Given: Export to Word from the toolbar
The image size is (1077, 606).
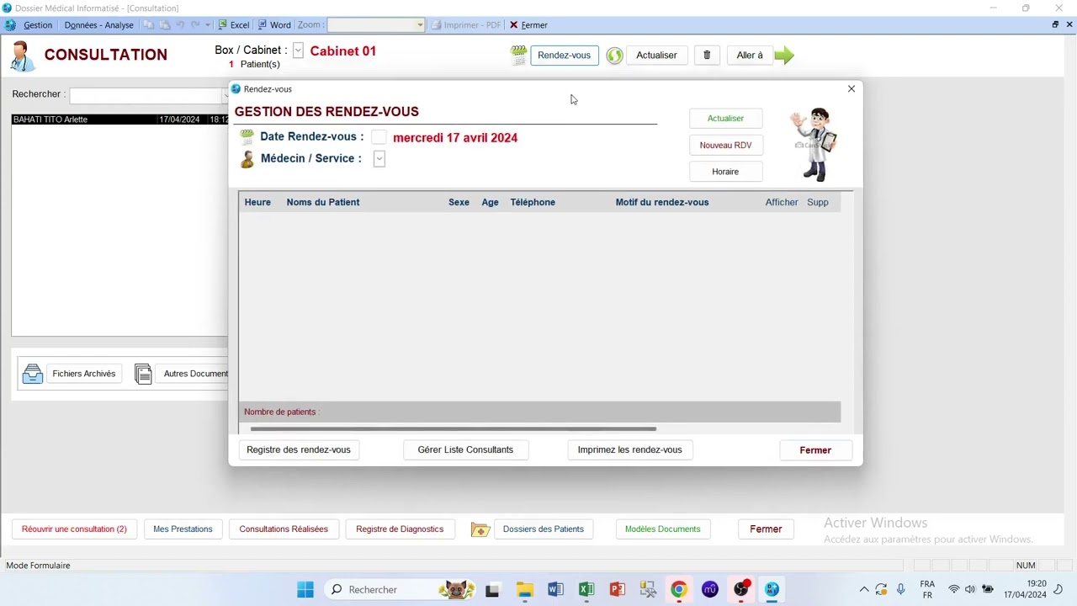Looking at the screenshot, I should tap(274, 25).
